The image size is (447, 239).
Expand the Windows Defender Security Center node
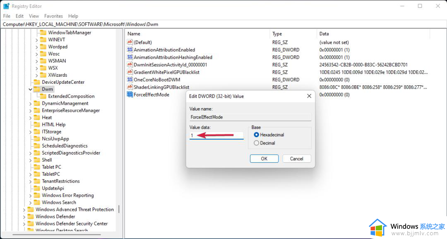[24, 224]
